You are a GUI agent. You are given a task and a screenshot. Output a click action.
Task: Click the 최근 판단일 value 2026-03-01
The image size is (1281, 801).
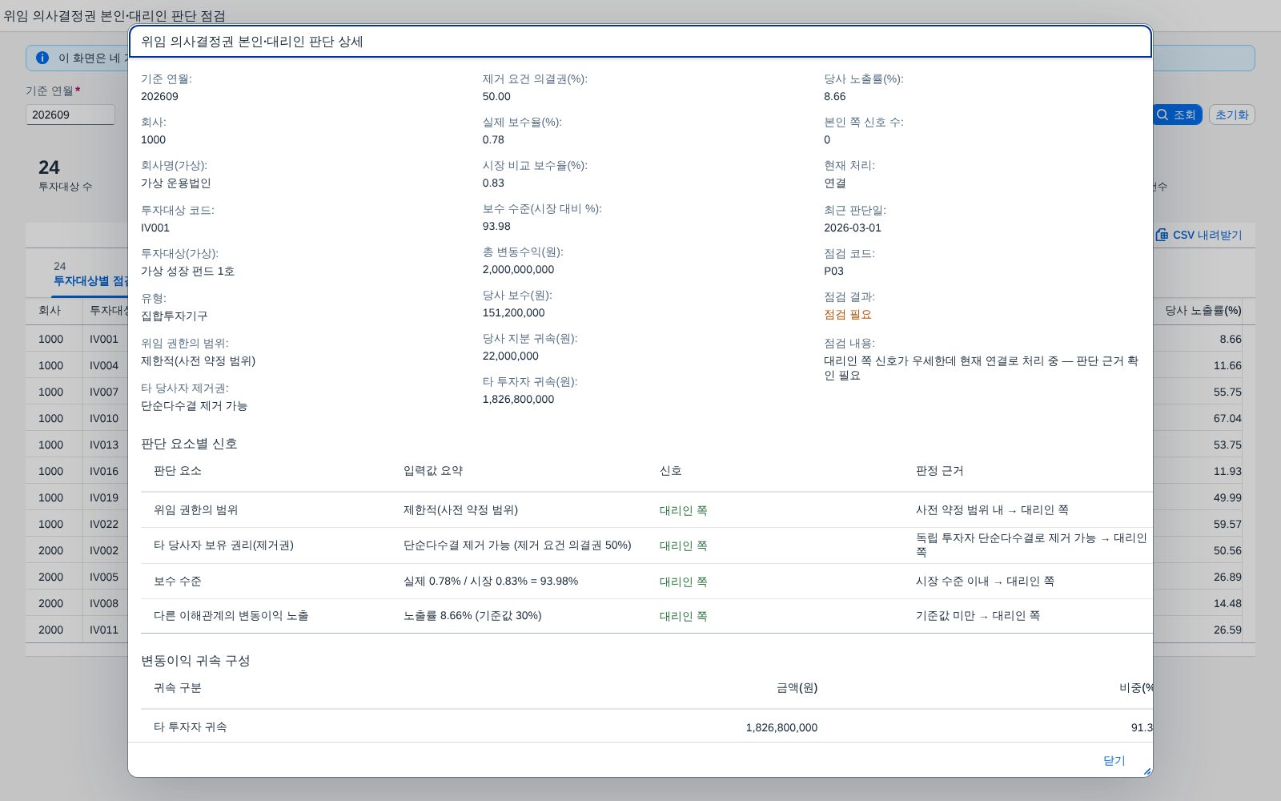tap(853, 227)
